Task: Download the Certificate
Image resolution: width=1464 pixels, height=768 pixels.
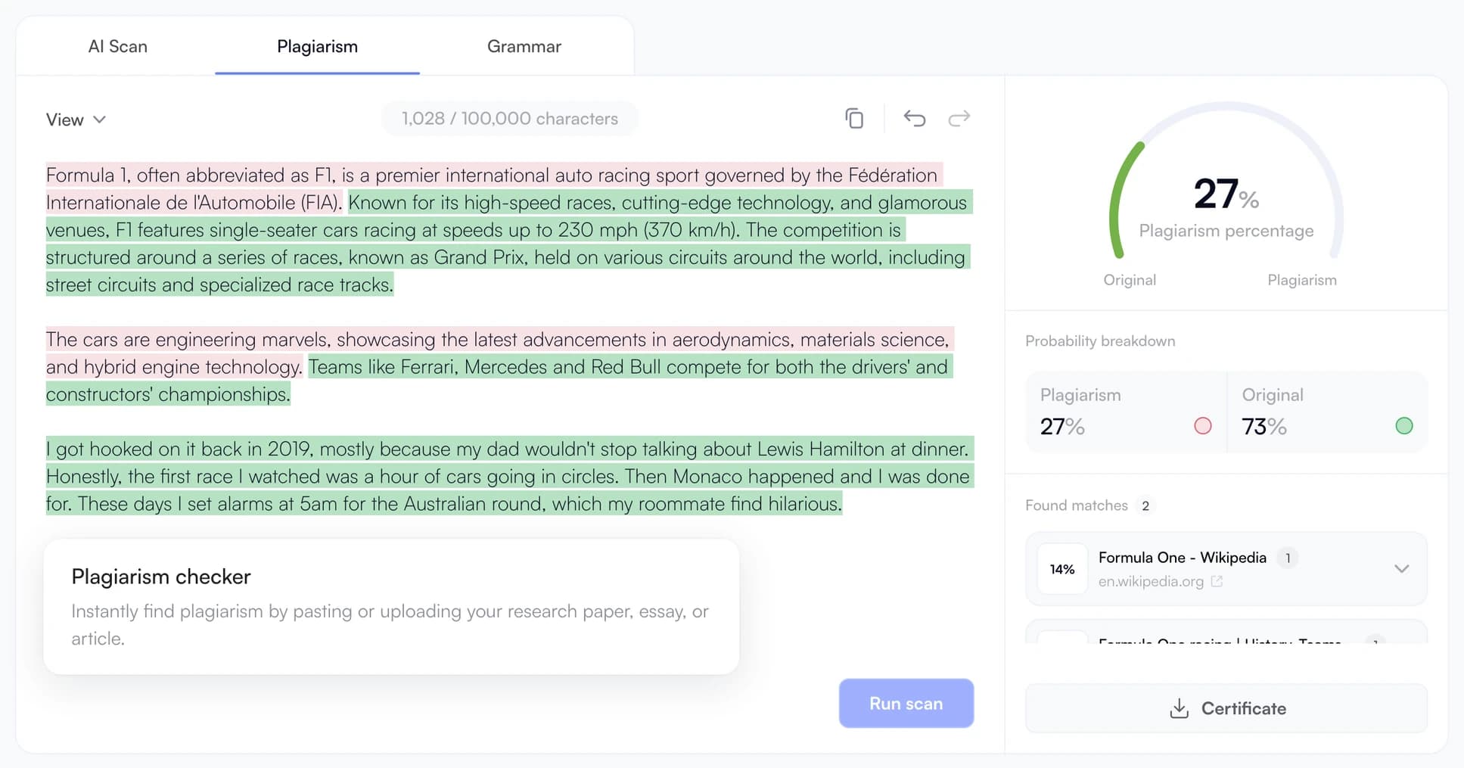Action: (x=1226, y=708)
